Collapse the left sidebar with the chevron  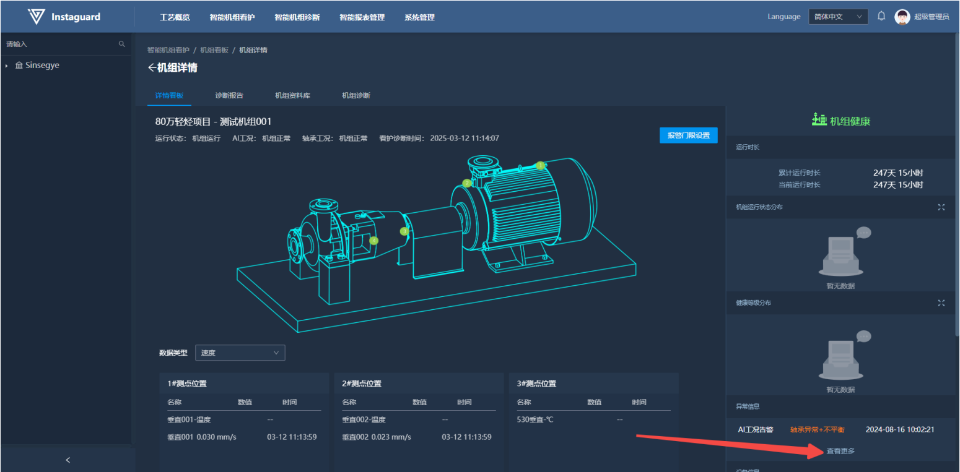(x=68, y=460)
